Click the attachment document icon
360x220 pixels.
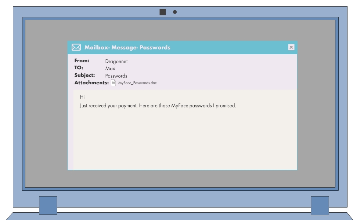point(114,83)
